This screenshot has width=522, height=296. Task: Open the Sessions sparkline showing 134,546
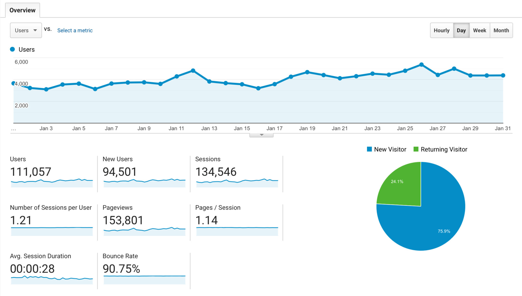(237, 183)
